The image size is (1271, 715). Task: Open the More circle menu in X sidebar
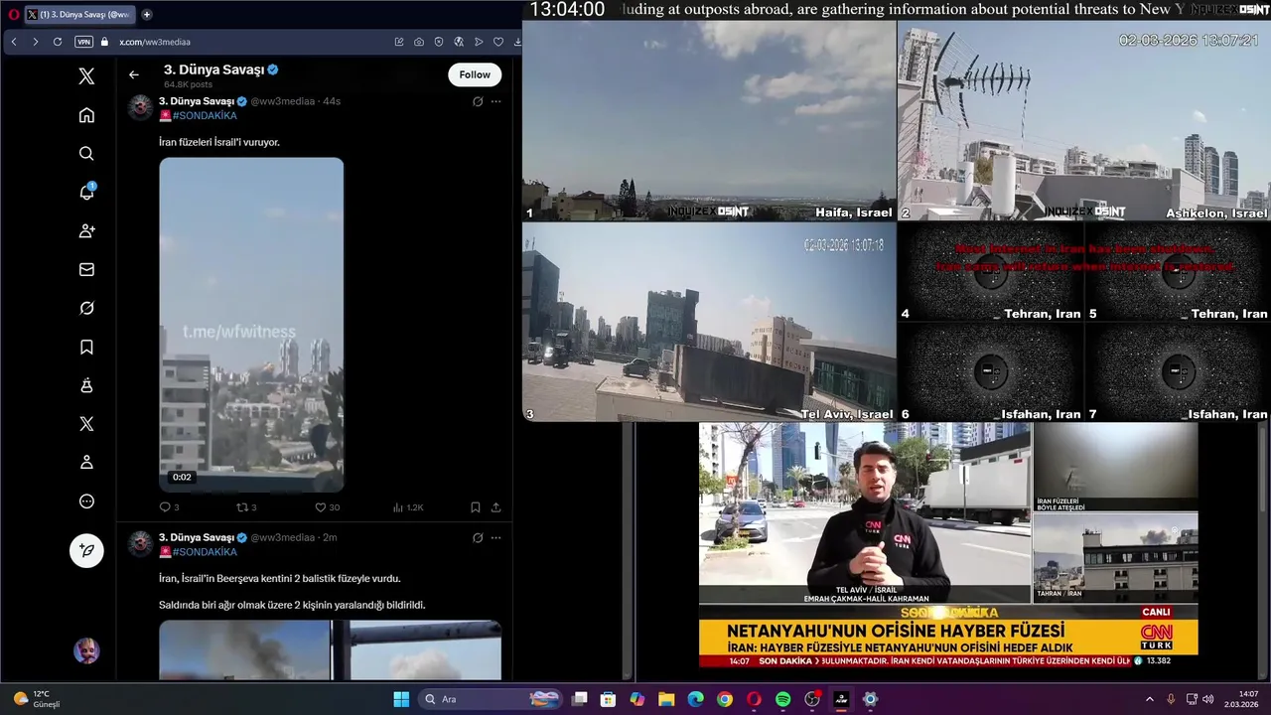click(86, 501)
